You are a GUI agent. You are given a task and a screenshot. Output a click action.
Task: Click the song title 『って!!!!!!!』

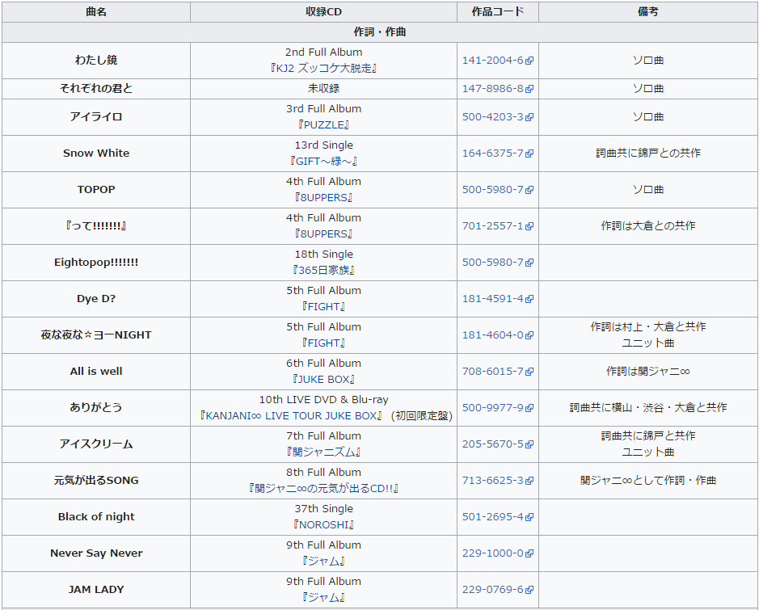pos(96,225)
